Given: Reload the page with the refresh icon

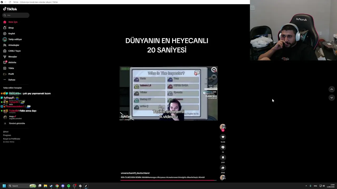Looking at the screenshot, I should point(10,2).
